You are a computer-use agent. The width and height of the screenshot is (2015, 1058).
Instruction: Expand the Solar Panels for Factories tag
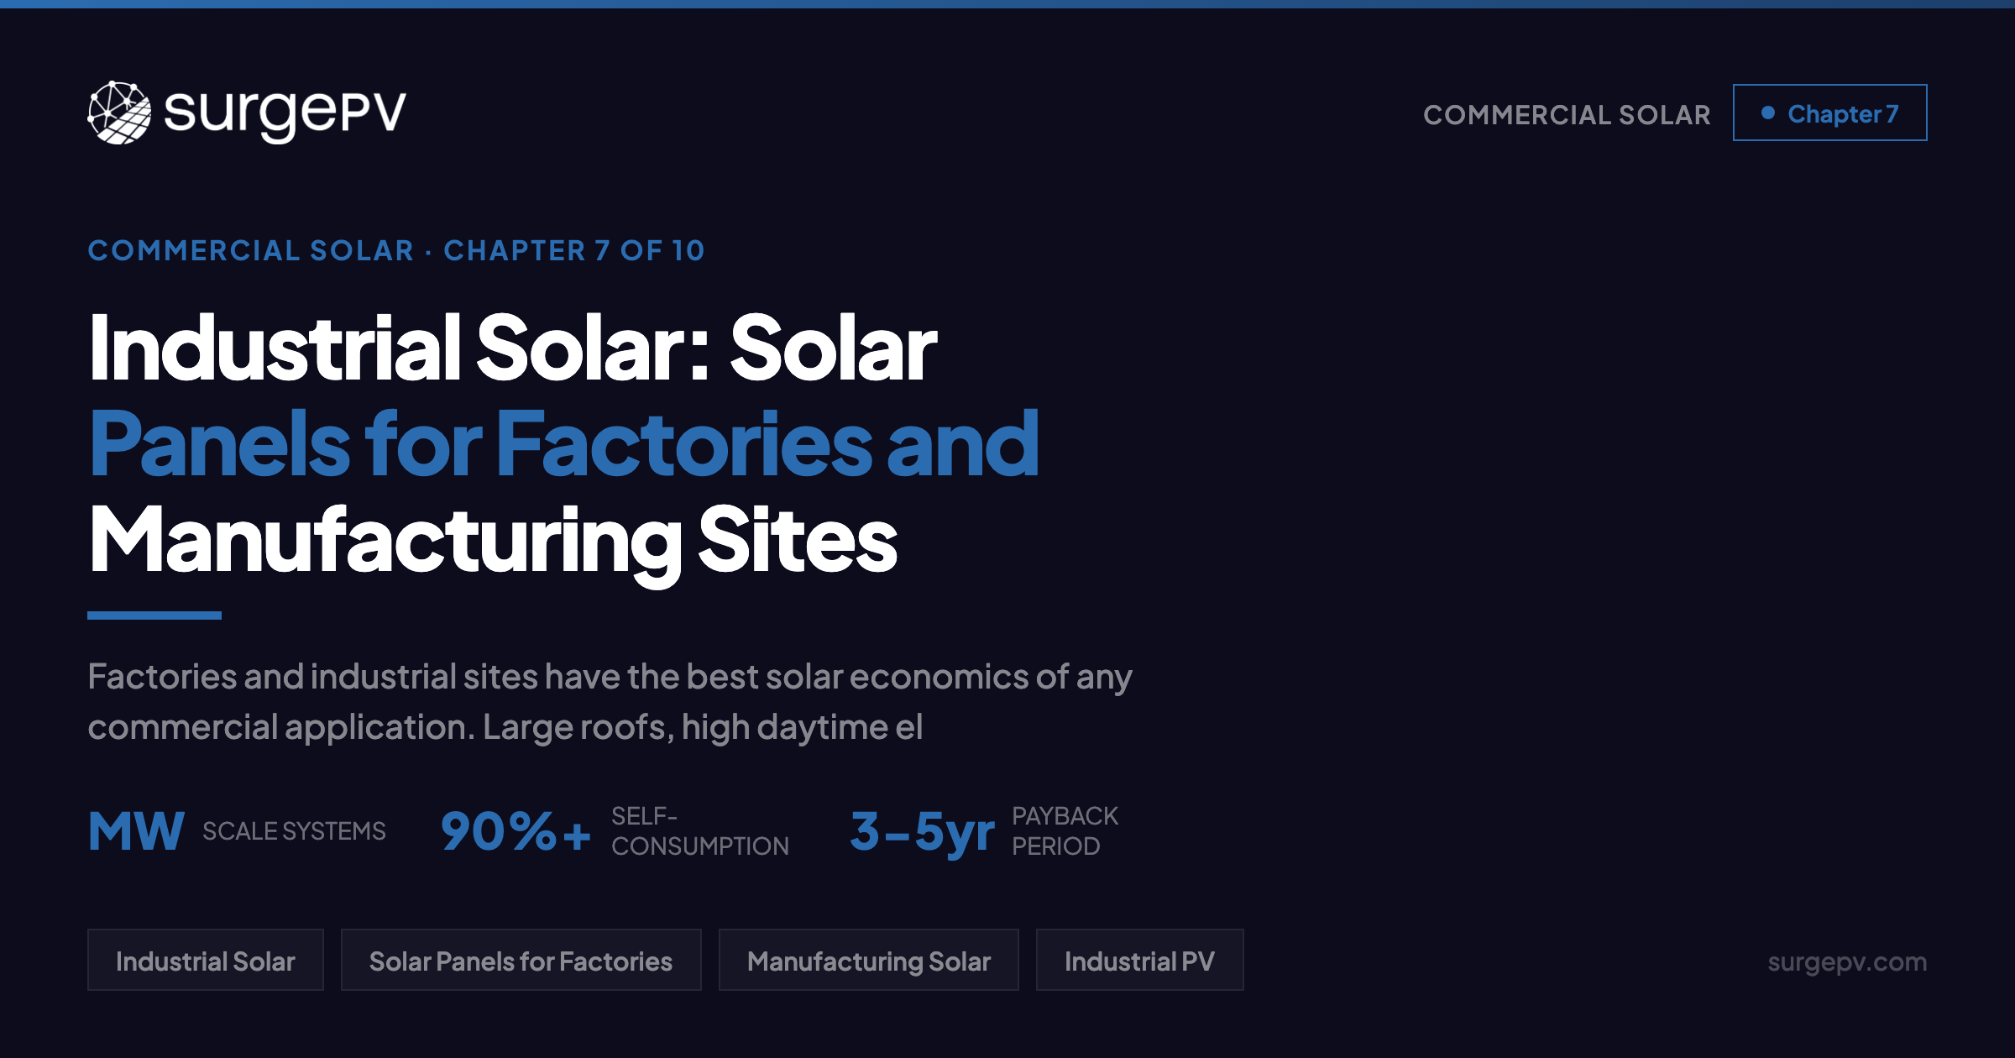click(521, 960)
